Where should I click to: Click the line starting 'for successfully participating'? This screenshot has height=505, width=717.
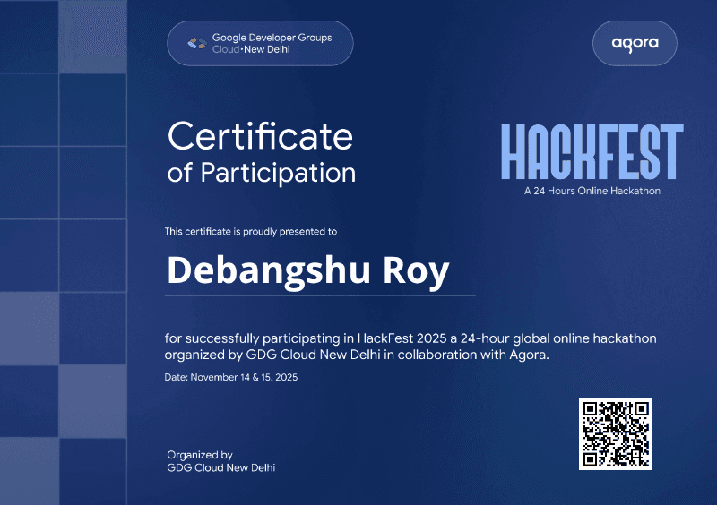(x=410, y=338)
